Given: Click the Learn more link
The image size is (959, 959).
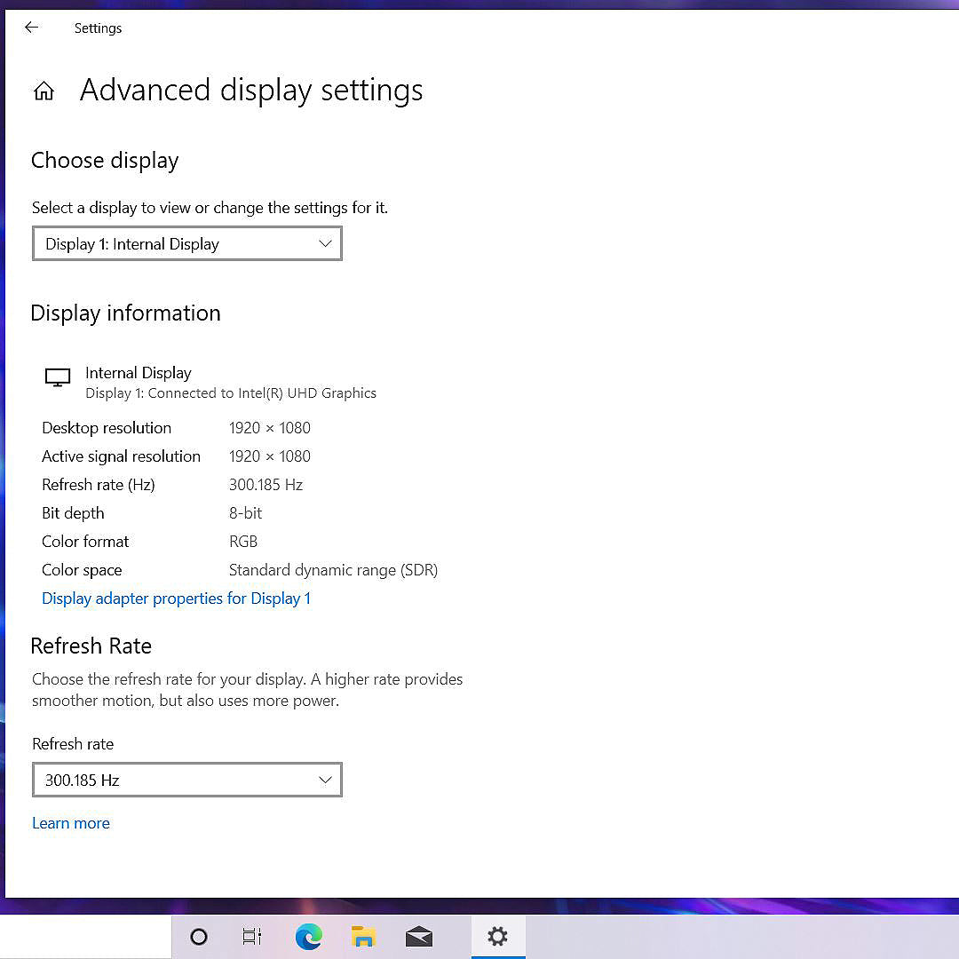Looking at the screenshot, I should point(71,823).
